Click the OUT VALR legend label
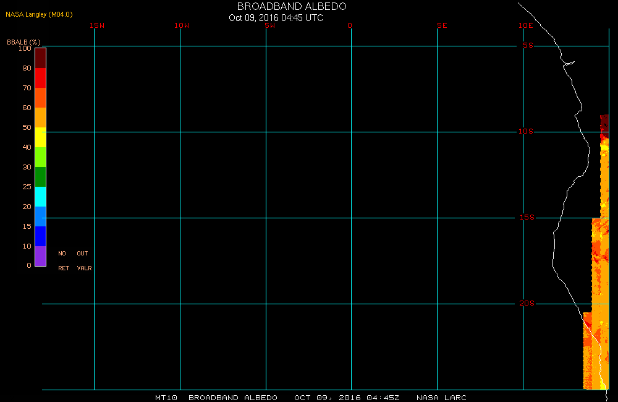This screenshot has height=402, width=618. coord(84,261)
